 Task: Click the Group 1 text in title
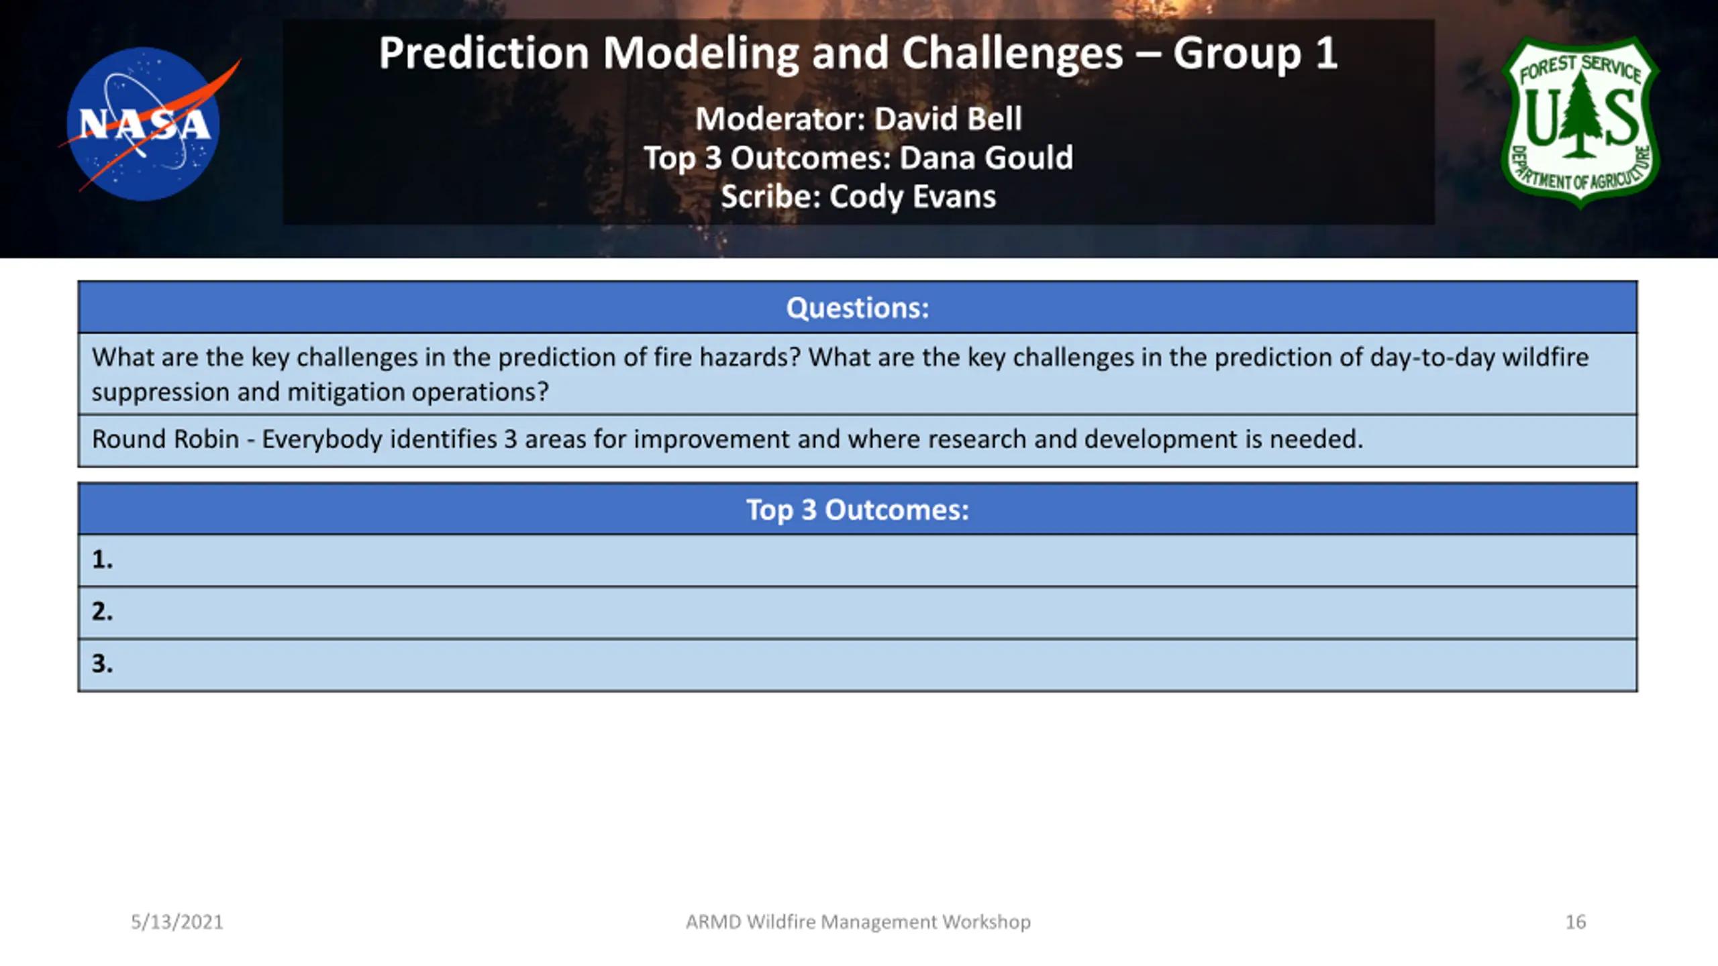tap(1256, 52)
